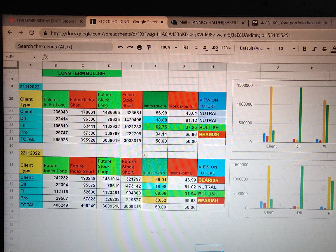Select row 17 header
Image resolution: width=336 pixels, height=252 pixels.
click(x=11, y=72)
